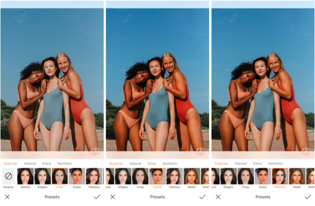Screen dimensions: 315x206
Task: Confirm presets with checkmark in left screen
Action: click(97, 197)
